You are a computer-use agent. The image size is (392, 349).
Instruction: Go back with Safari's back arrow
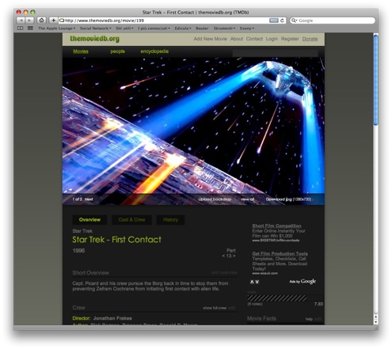point(21,21)
